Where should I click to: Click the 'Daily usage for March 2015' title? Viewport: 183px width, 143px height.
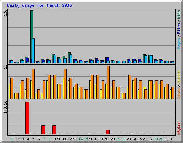click(x=39, y=5)
